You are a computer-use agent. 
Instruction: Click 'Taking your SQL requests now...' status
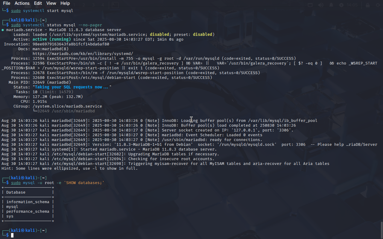(x=72, y=87)
